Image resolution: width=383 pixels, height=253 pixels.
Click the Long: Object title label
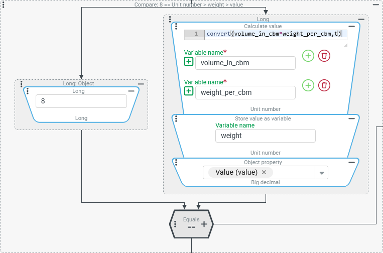point(78,83)
